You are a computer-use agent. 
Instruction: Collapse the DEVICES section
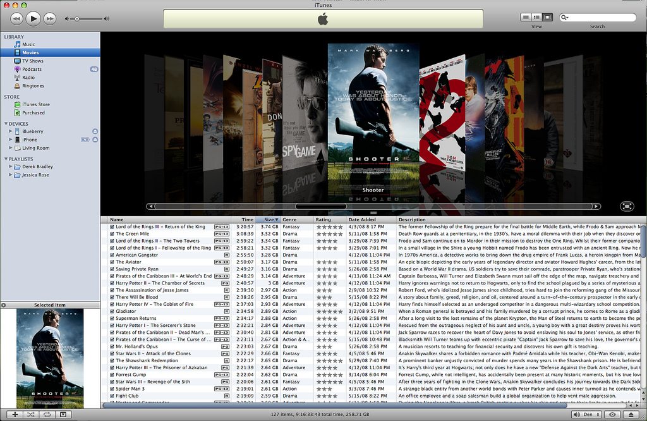[6, 123]
